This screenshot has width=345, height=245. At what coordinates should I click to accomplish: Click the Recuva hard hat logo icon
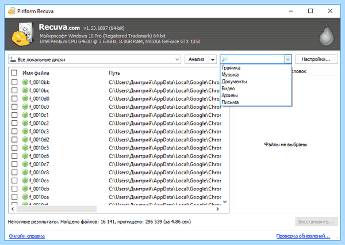tap(22, 35)
